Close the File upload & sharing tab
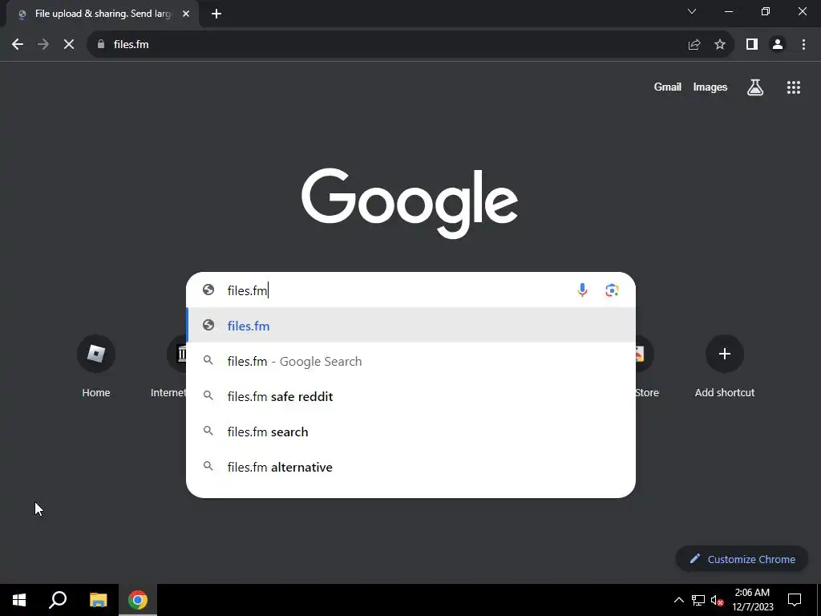 186,14
